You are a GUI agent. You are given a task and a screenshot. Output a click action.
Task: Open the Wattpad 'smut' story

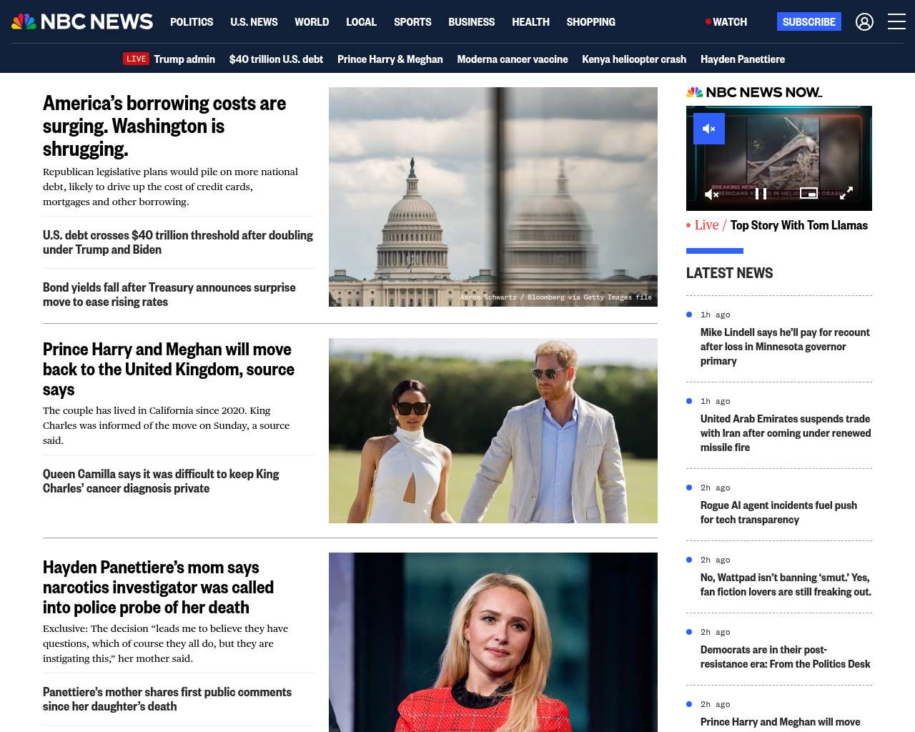pos(786,585)
